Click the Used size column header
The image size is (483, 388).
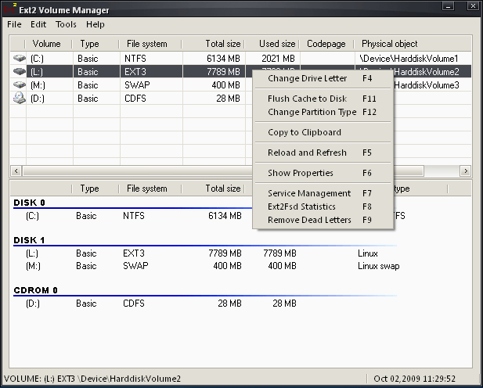point(272,44)
